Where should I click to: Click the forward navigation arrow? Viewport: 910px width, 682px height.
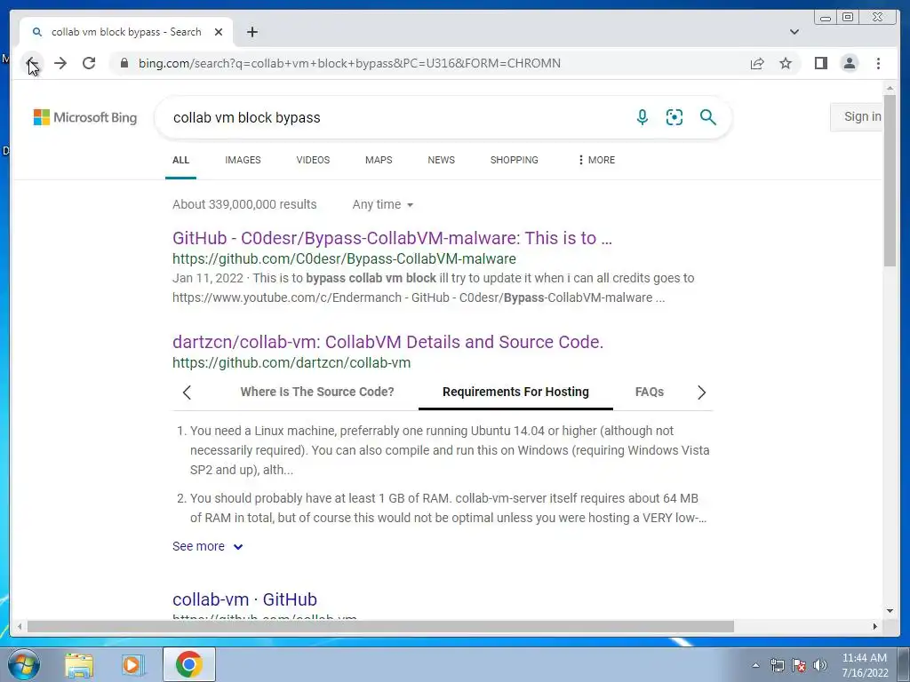60,63
